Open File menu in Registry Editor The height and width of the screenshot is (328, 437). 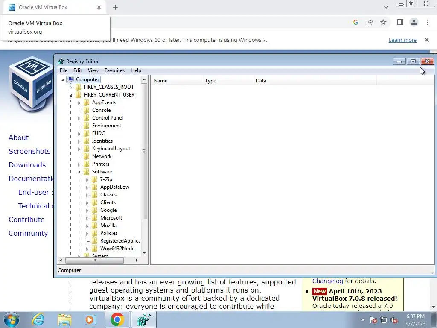tap(64, 70)
